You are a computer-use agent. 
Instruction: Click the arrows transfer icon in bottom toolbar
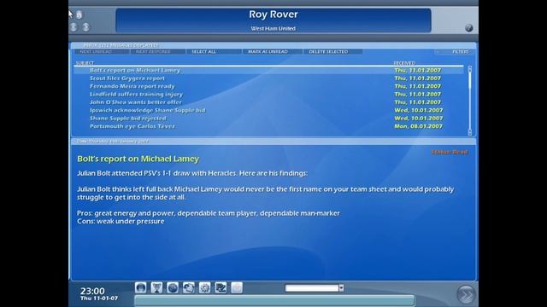[189, 288]
